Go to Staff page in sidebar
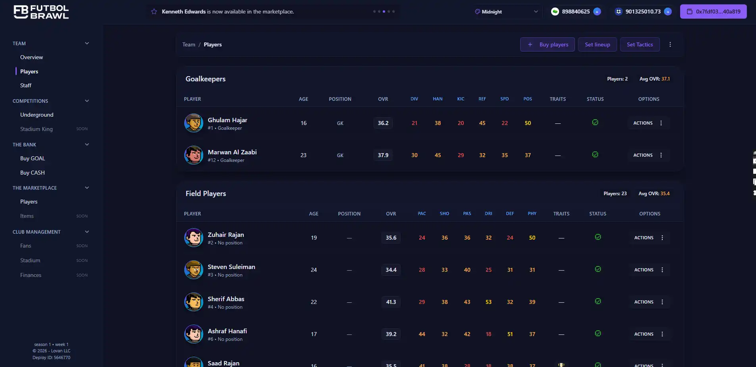 [26, 85]
